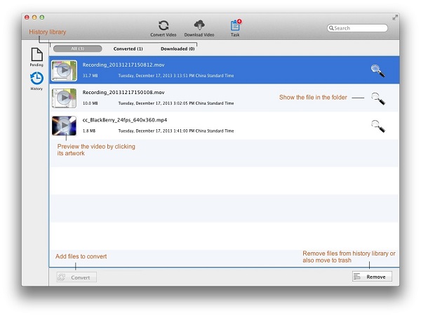Open the Download Video tool
This screenshot has width=421, height=316.
(x=199, y=29)
